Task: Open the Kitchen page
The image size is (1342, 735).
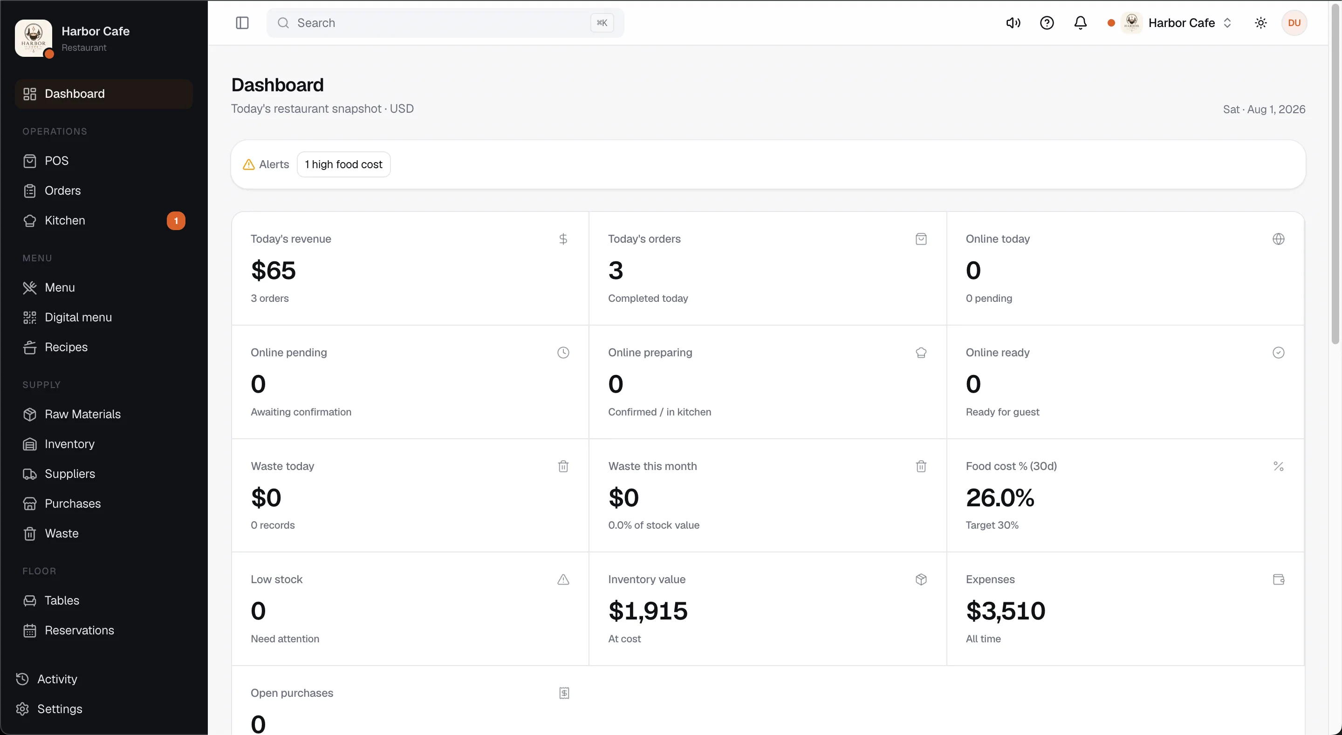Action: pos(104,220)
